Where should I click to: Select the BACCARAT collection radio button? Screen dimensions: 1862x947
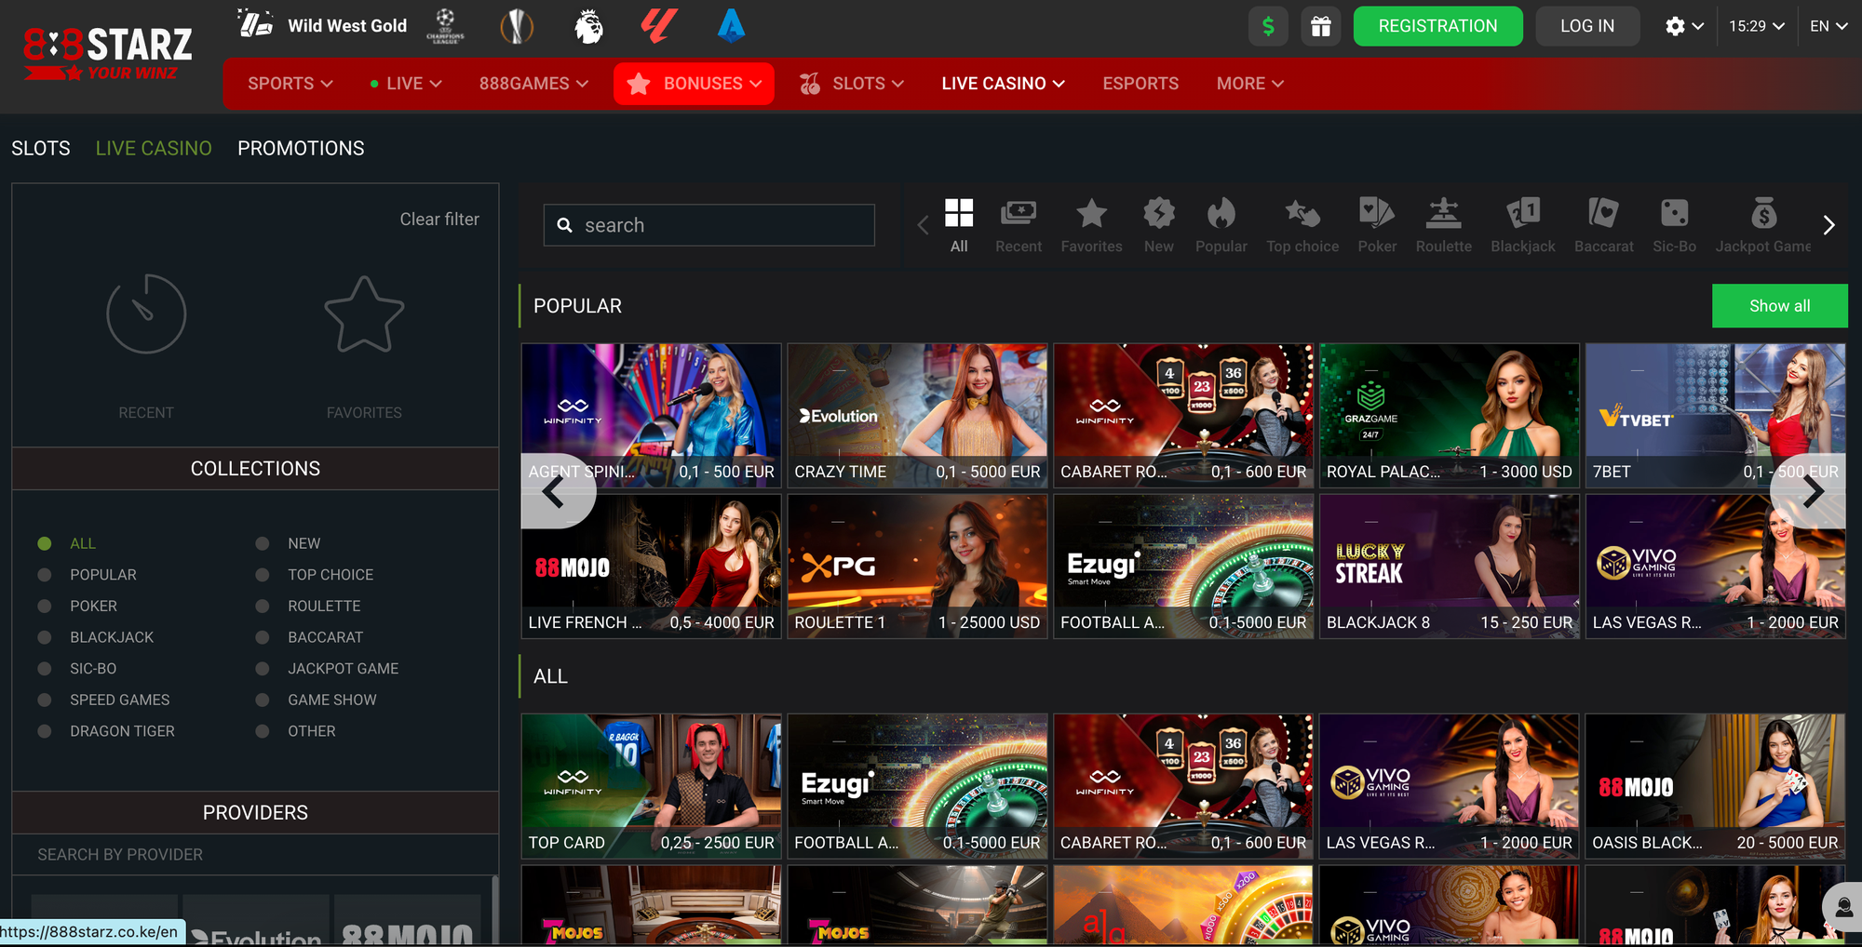263,637
